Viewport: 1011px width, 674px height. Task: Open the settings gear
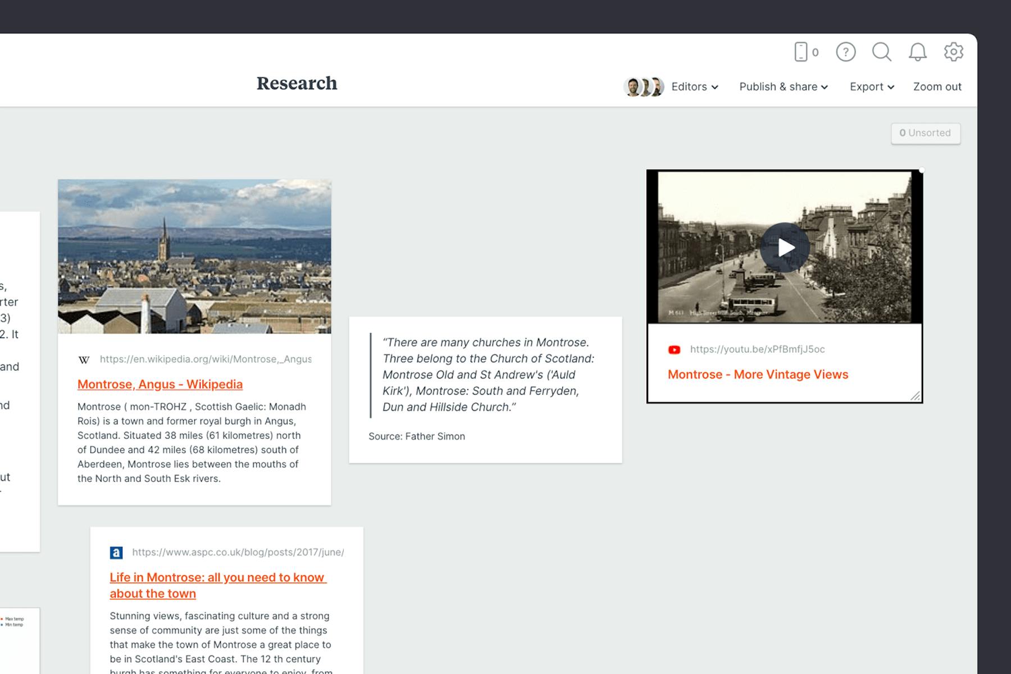point(953,52)
